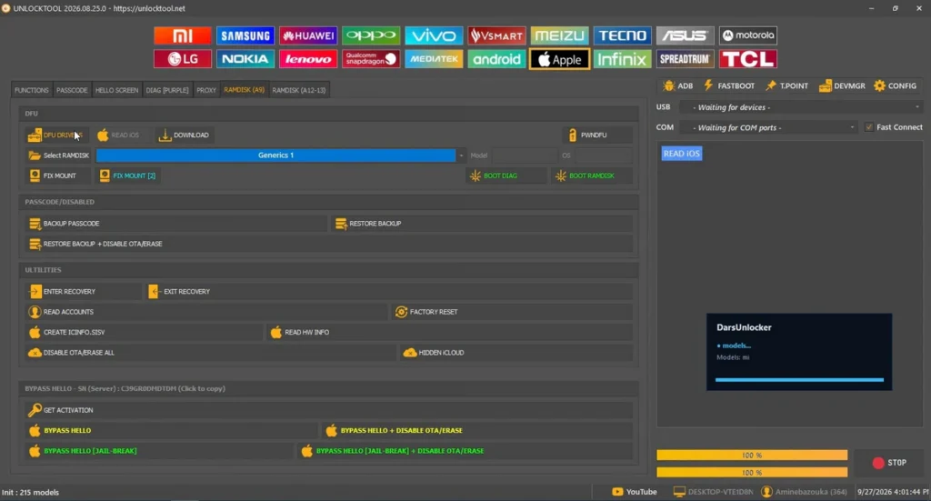Screen dimensions: 931x501
Task: Click the red STOP button
Action: (x=889, y=463)
